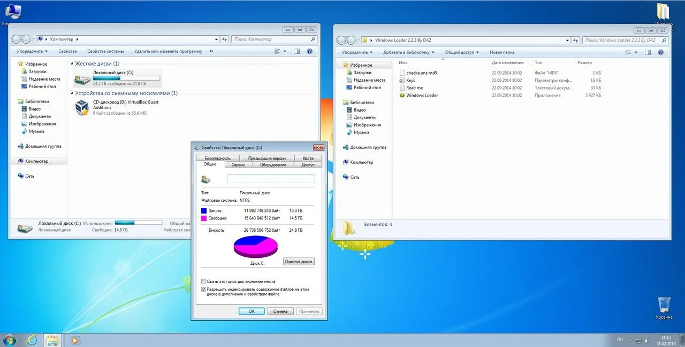Open the view options arrow in the Компьютер window

[285, 51]
